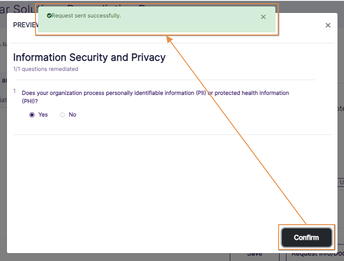
Task: Click the blank white area below the question
Action: tap(170, 184)
